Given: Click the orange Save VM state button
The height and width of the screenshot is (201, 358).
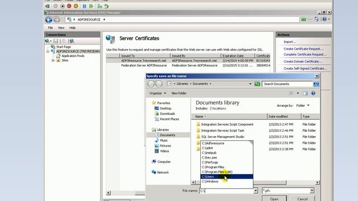Looking at the screenshot, I should click(x=76, y=6).
